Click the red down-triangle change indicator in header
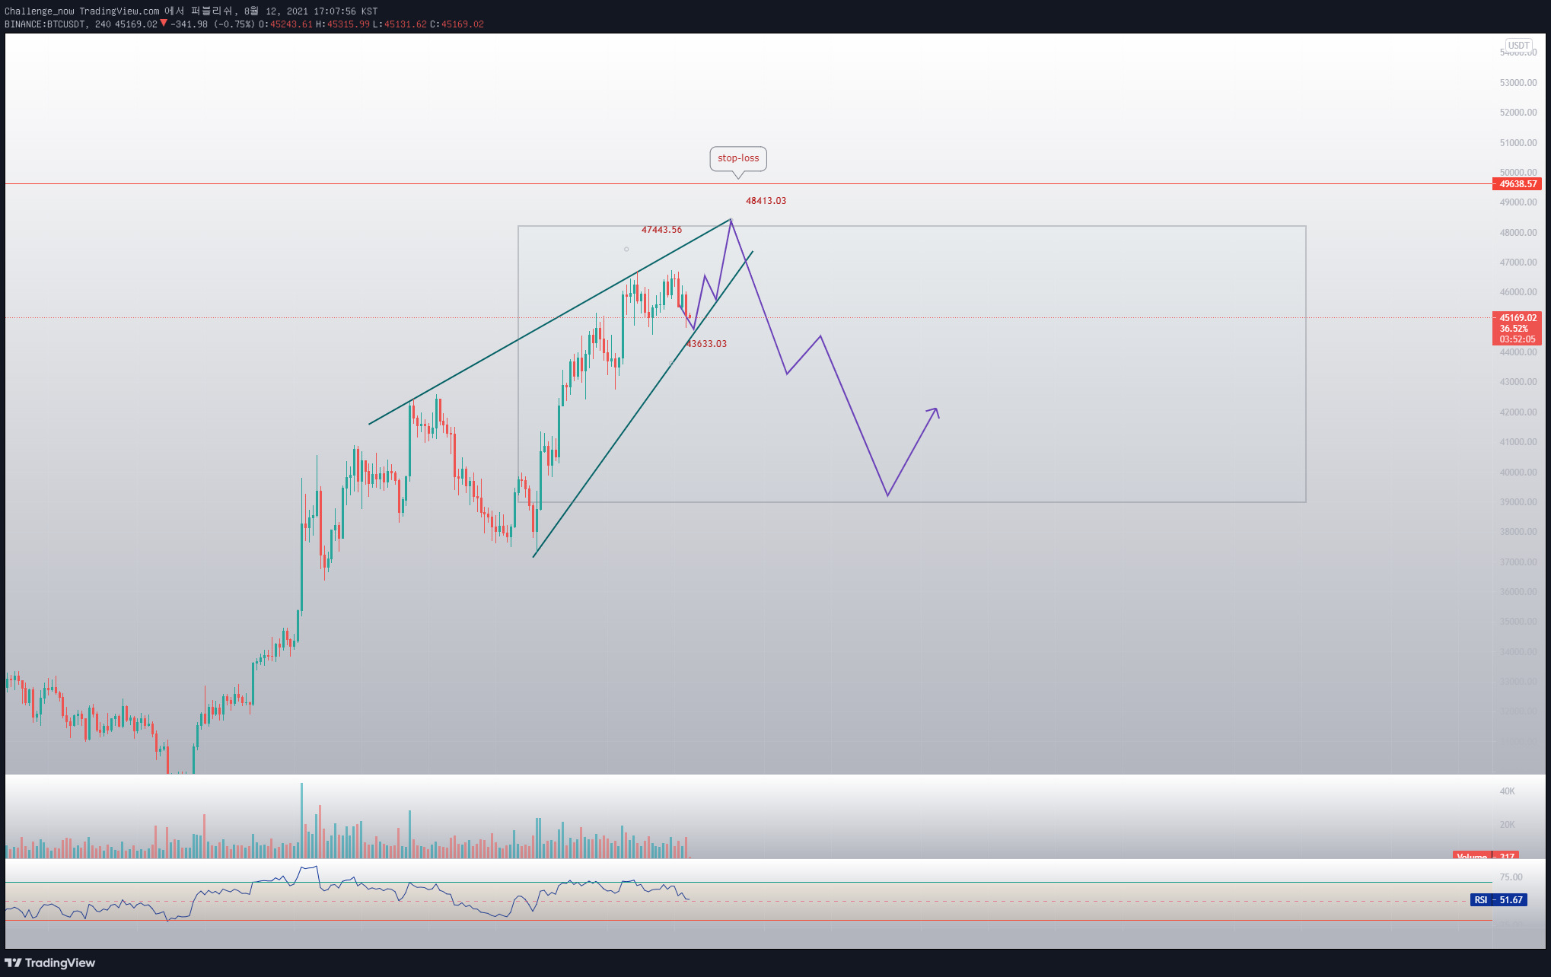The image size is (1551, 977). (x=164, y=24)
